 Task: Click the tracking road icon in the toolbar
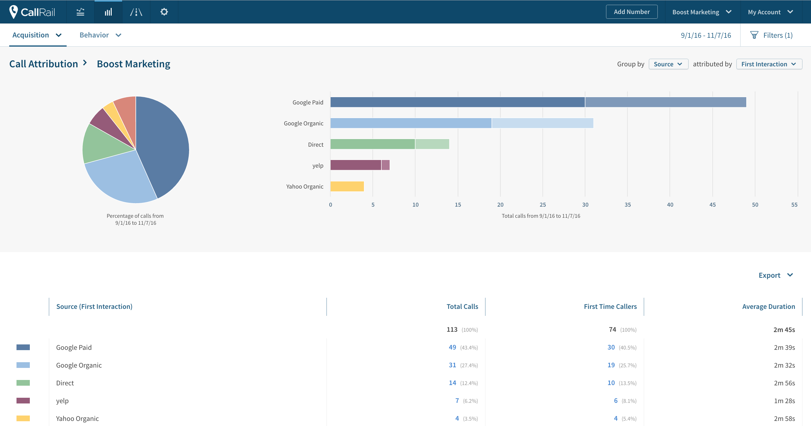tap(136, 12)
